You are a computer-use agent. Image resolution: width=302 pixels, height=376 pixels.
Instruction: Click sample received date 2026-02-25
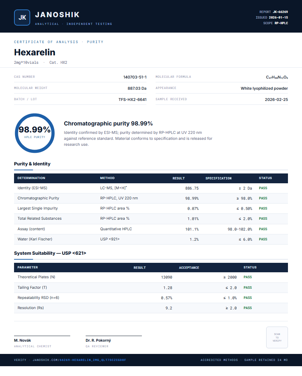tap(276, 100)
